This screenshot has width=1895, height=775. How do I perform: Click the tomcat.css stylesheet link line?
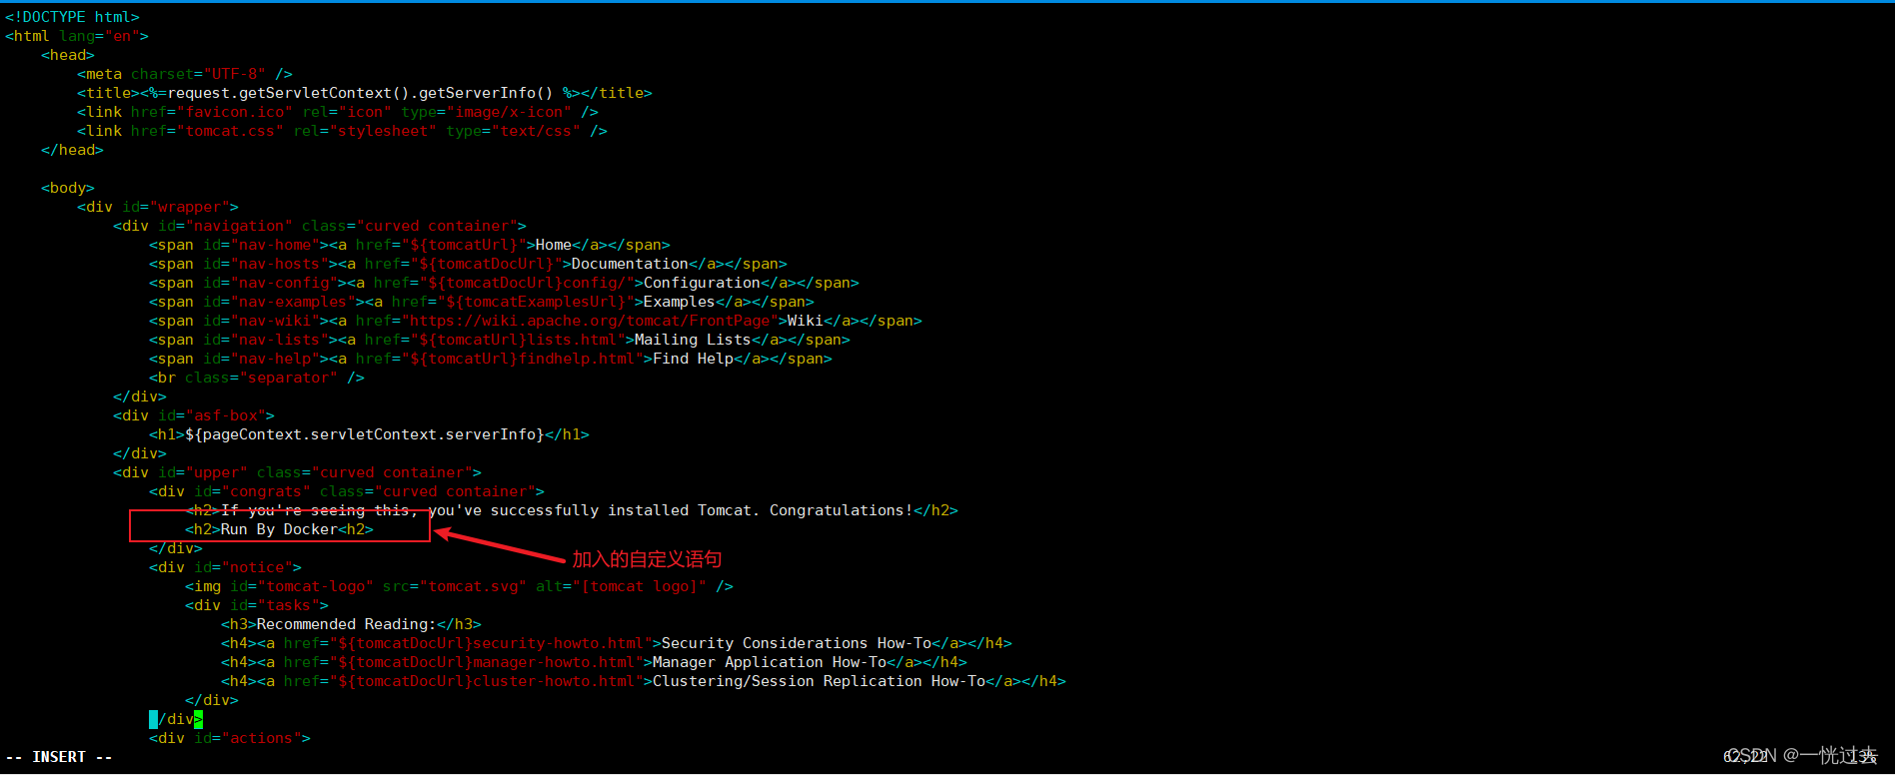tap(342, 131)
